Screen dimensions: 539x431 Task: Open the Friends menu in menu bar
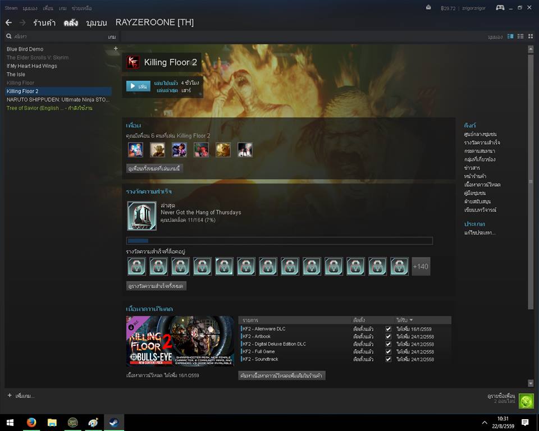click(x=48, y=8)
